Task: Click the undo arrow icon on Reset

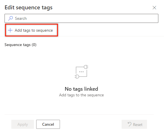Action: (x=130, y=124)
